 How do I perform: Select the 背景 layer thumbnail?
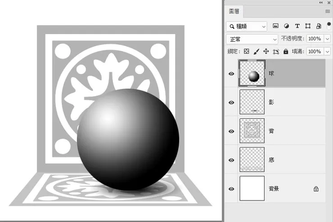tap(252, 188)
